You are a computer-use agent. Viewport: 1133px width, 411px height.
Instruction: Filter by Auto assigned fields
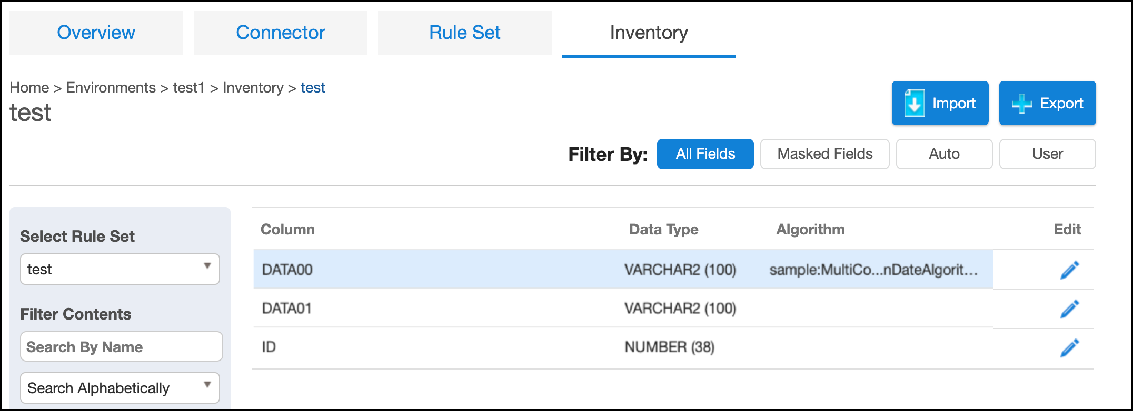pyautogui.click(x=944, y=154)
